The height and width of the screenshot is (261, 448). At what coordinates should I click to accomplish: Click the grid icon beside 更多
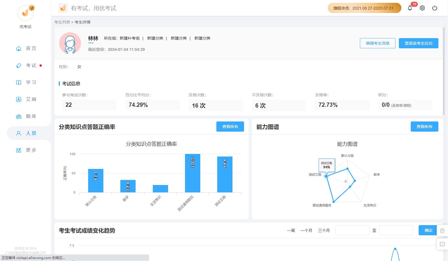[19, 150]
